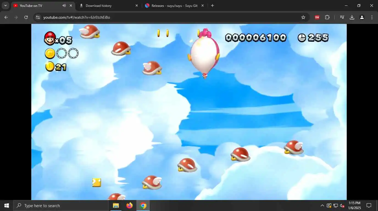This screenshot has width=378, height=211.
Task: Click the muted volume tray icon
Action: (x=342, y=206)
